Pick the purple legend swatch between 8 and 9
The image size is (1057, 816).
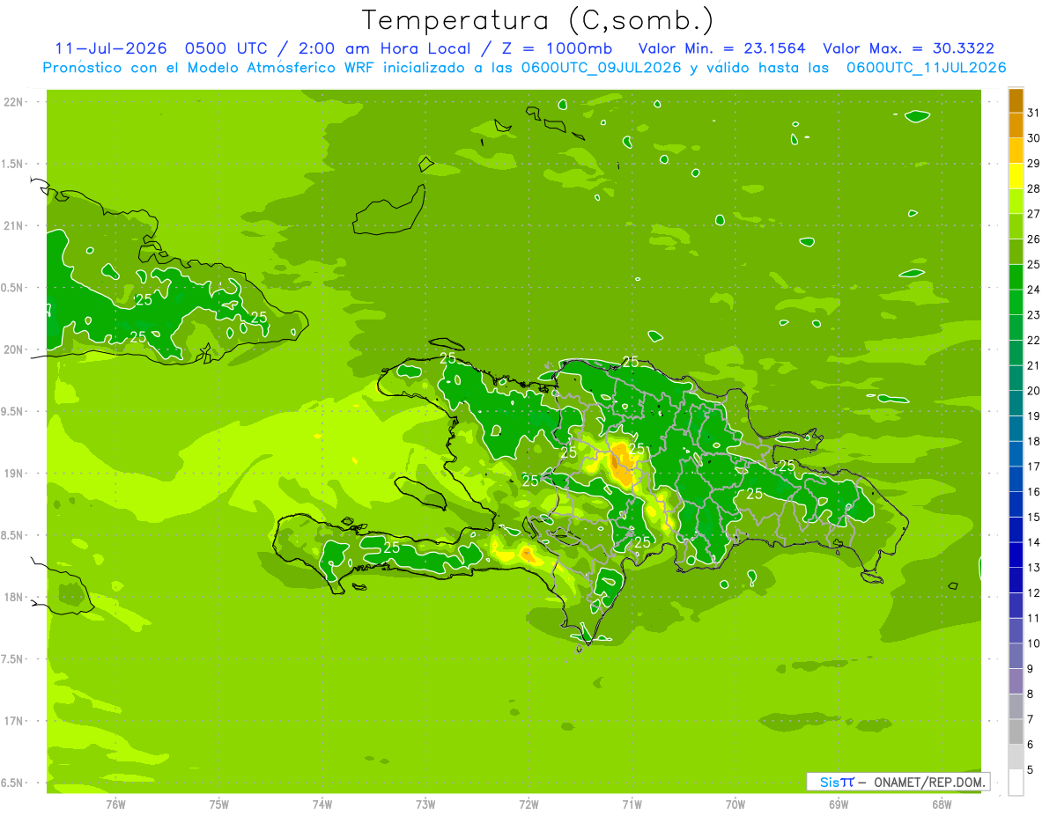pos(1016,682)
